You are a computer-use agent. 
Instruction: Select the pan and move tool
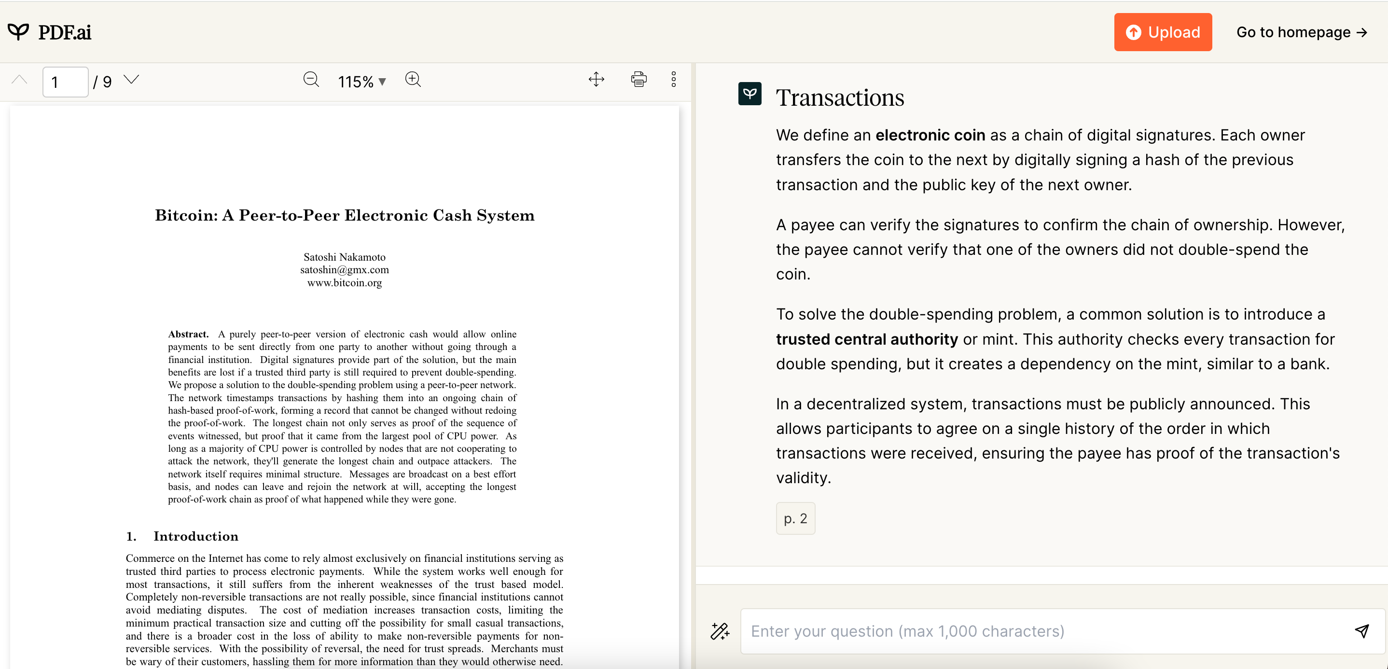coord(597,80)
